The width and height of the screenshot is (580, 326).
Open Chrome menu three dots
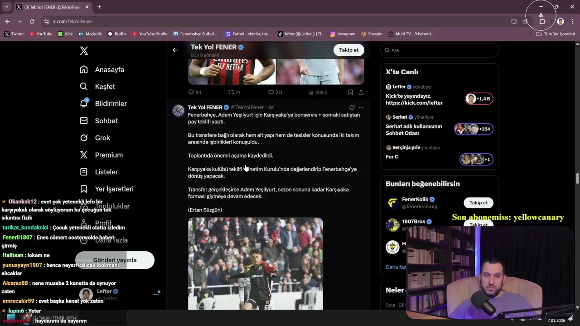click(573, 21)
